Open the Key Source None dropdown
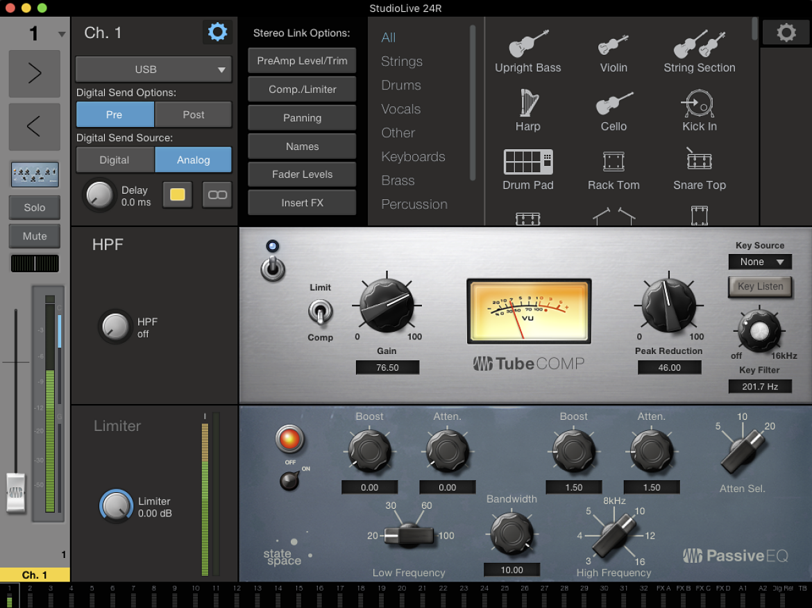The width and height of the screenshot is (812, 608). click(x=760, y=262)
